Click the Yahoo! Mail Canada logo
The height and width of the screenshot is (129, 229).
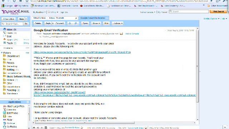click(15, 12)
